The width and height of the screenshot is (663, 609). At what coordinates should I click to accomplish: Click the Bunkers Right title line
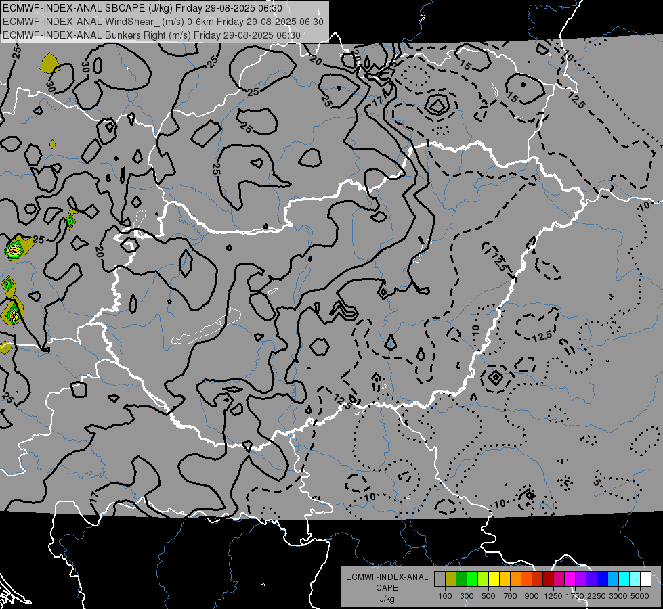pyautogui.click(x=152, y=35)
